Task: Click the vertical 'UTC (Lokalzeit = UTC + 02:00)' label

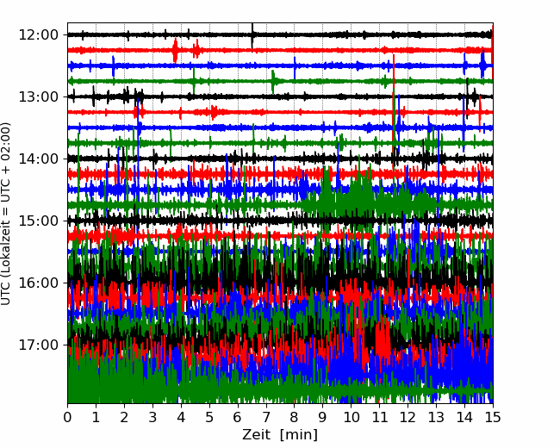Action: click(6, 214)
